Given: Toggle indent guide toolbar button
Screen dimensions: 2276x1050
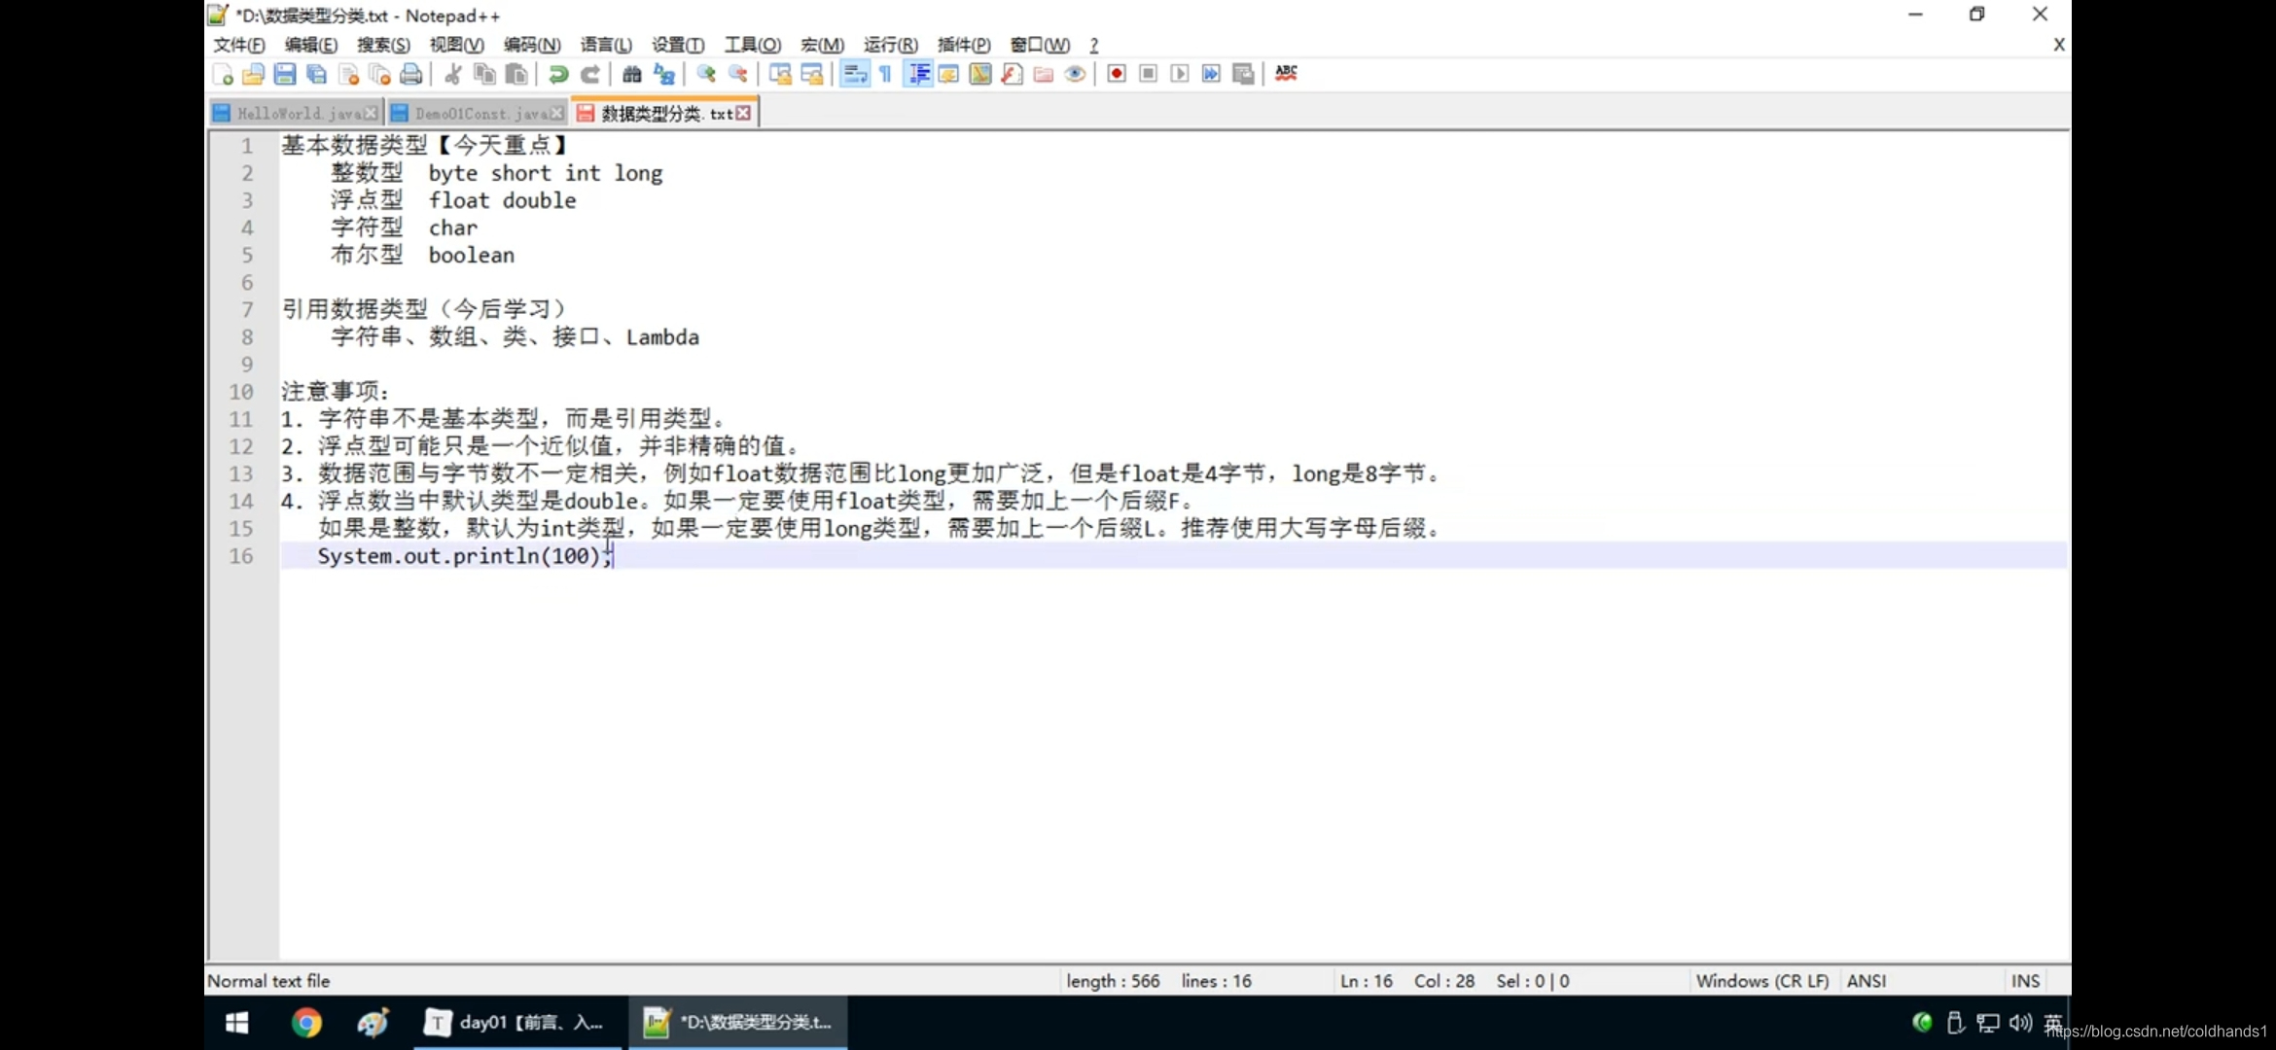Looking at the screenshot, I should pos(918,74).
